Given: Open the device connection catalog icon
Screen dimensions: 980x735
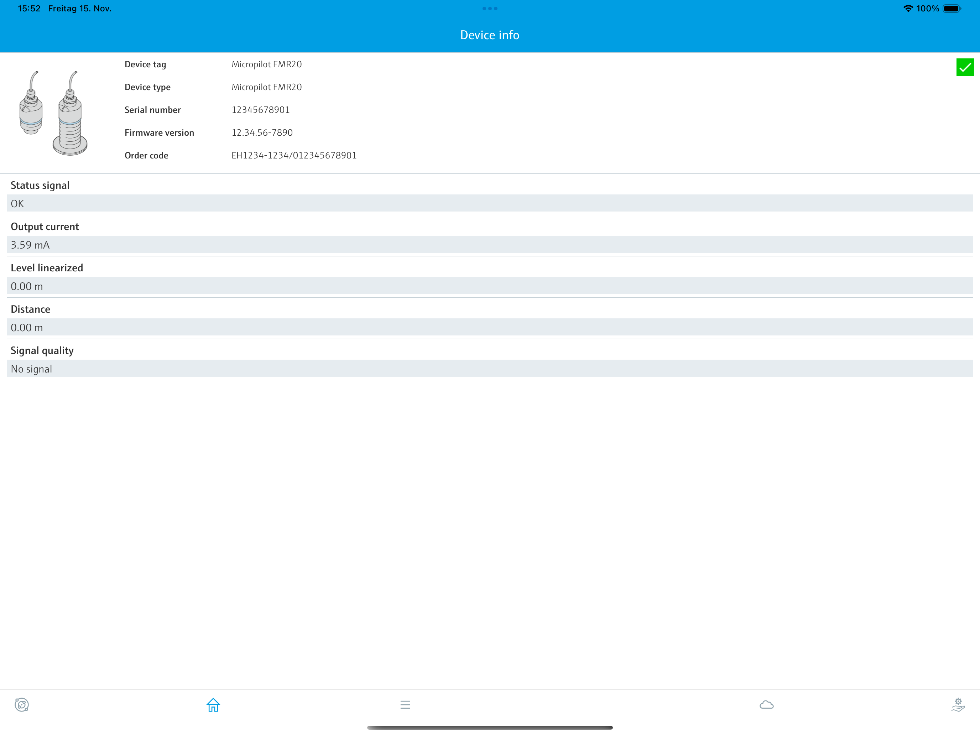Looking at the screenshot, I should (x=21, y=704).
